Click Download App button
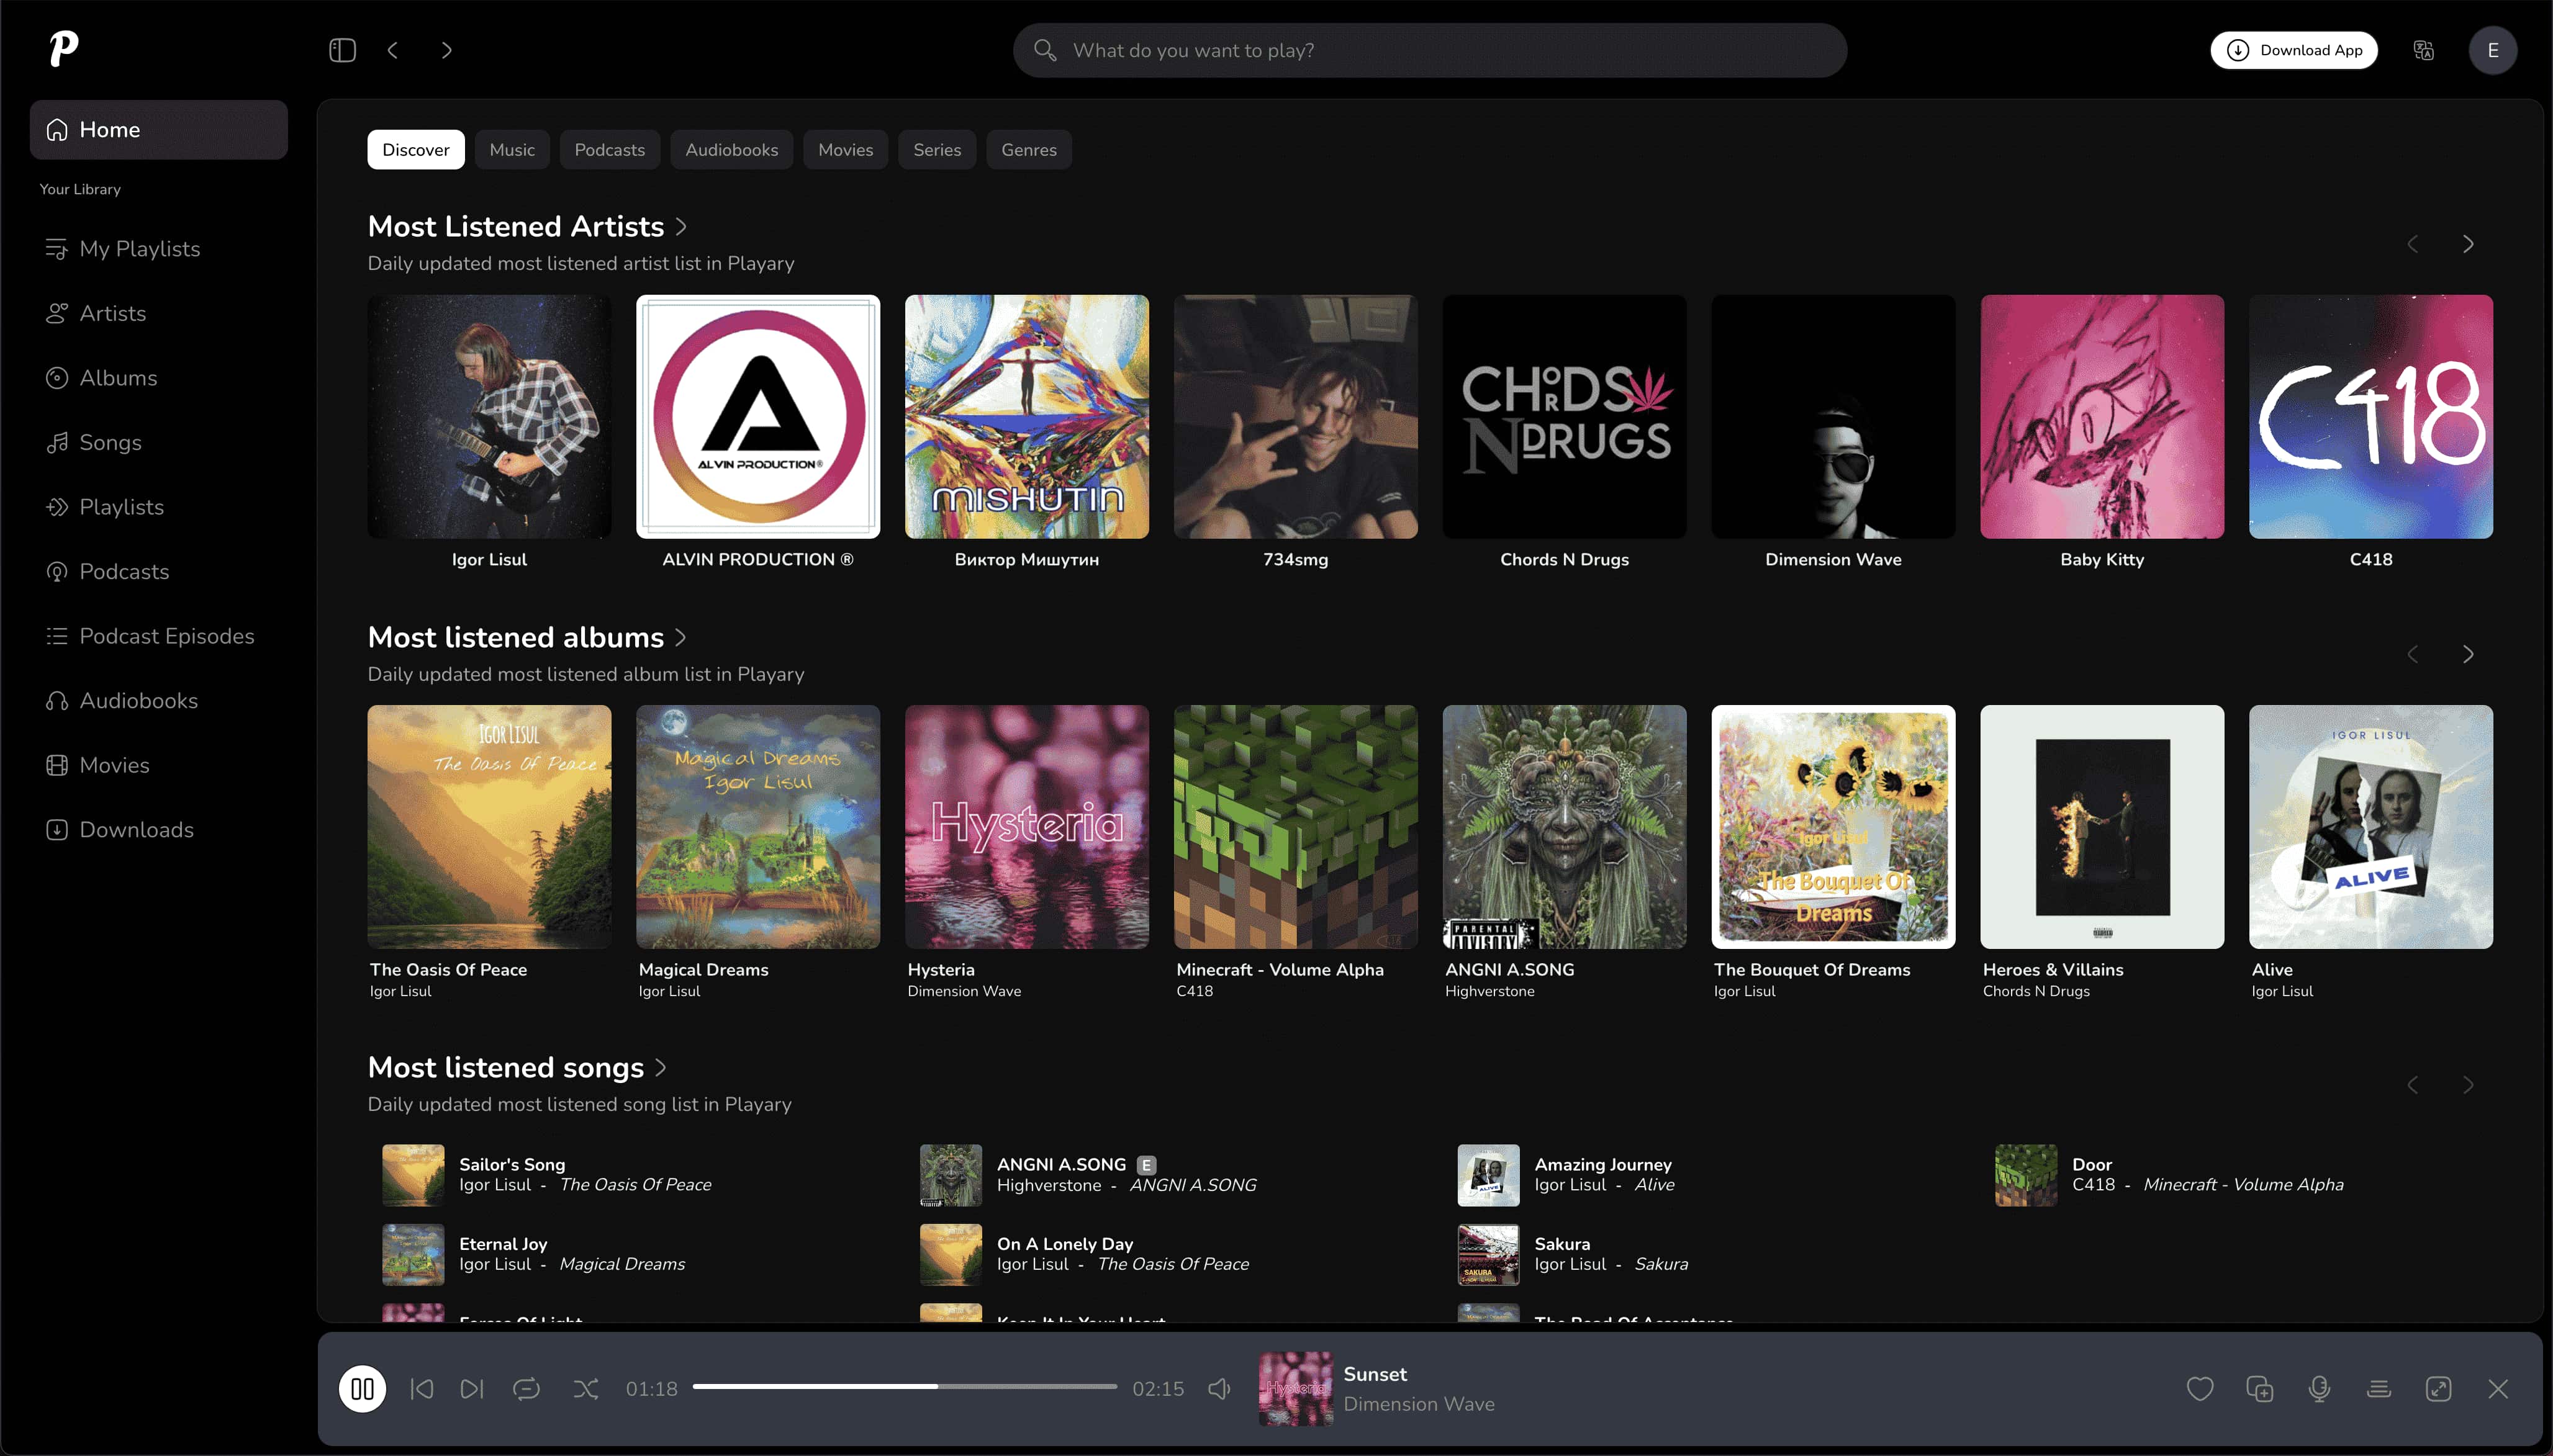 [2294, 50]
